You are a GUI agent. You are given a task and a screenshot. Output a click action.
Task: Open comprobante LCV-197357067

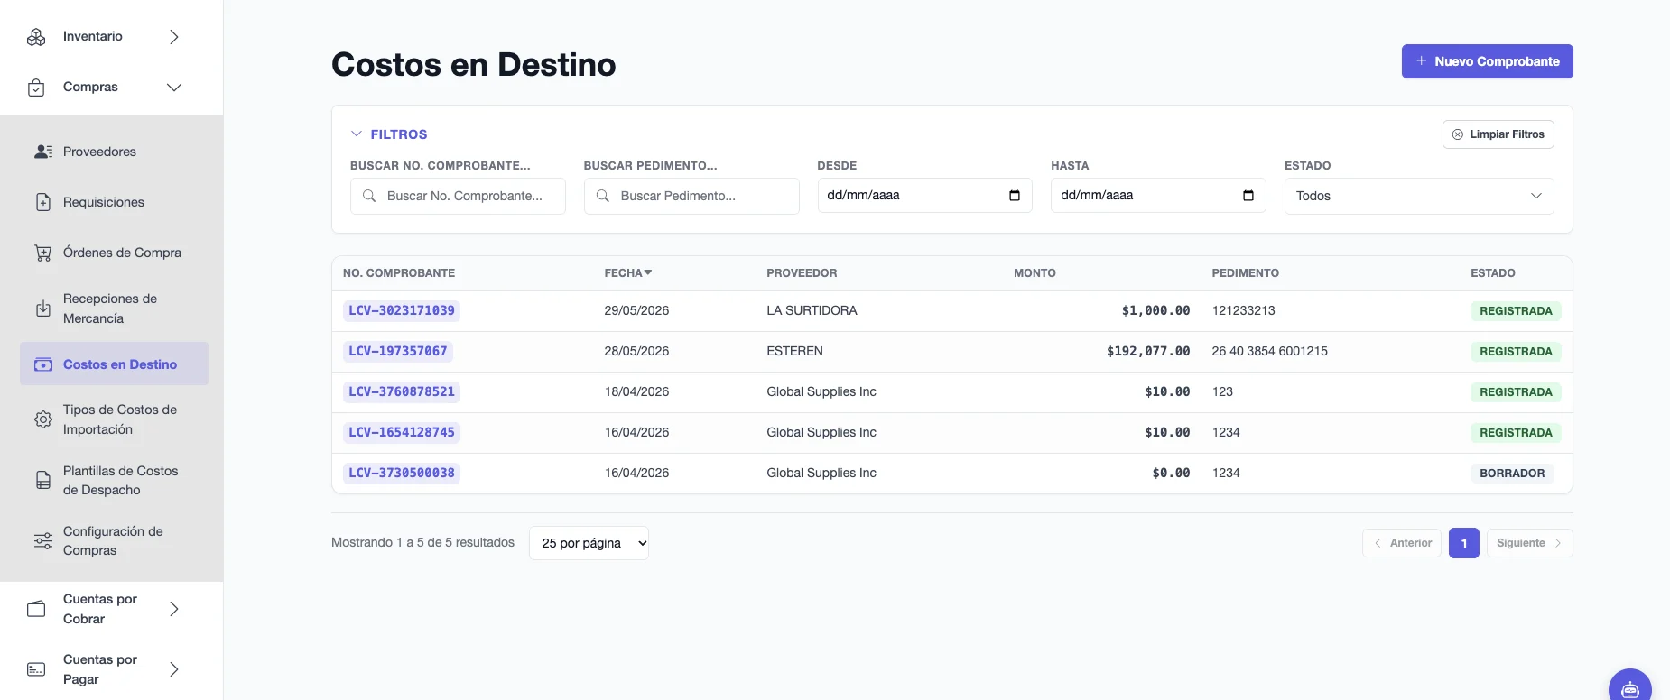click(398, 351)
